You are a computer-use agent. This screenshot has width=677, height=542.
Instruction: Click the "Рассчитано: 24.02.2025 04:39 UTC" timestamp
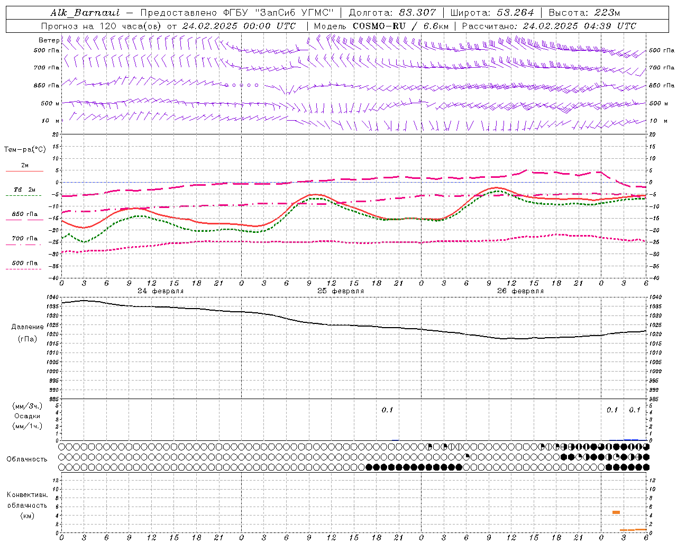click(x=549, y=26)
